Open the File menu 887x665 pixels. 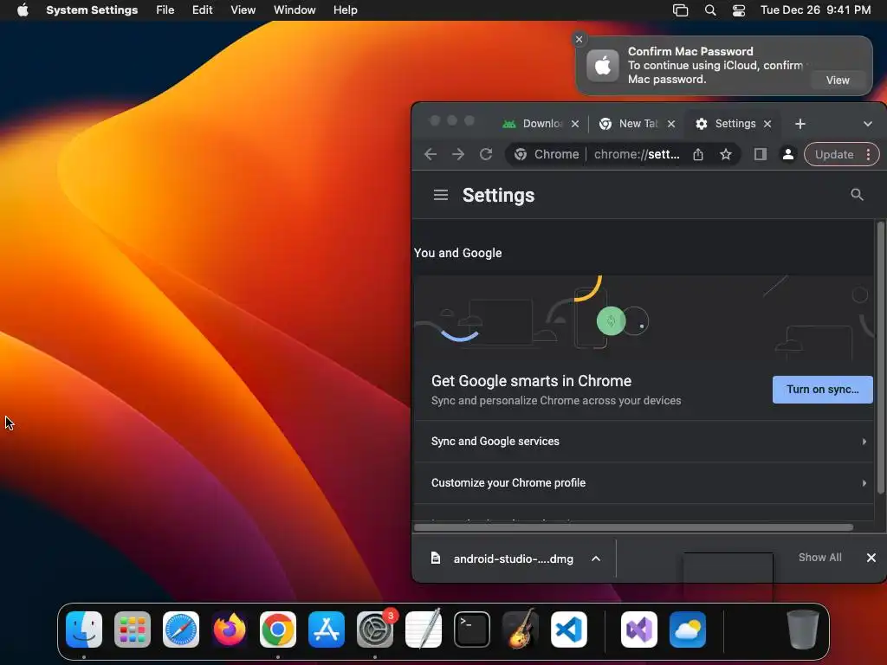165,10
